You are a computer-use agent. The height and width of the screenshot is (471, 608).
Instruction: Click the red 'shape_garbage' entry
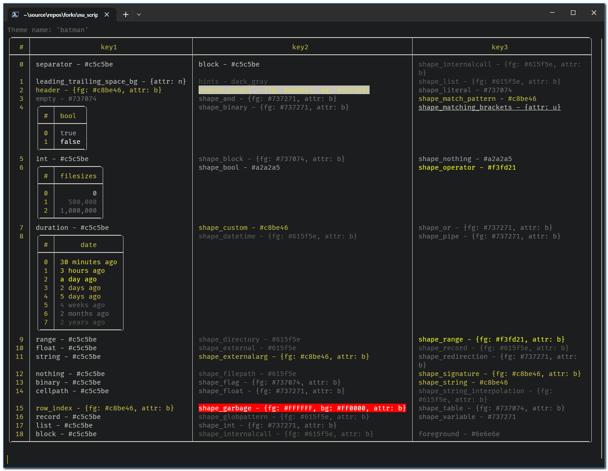tap(302, 408)
